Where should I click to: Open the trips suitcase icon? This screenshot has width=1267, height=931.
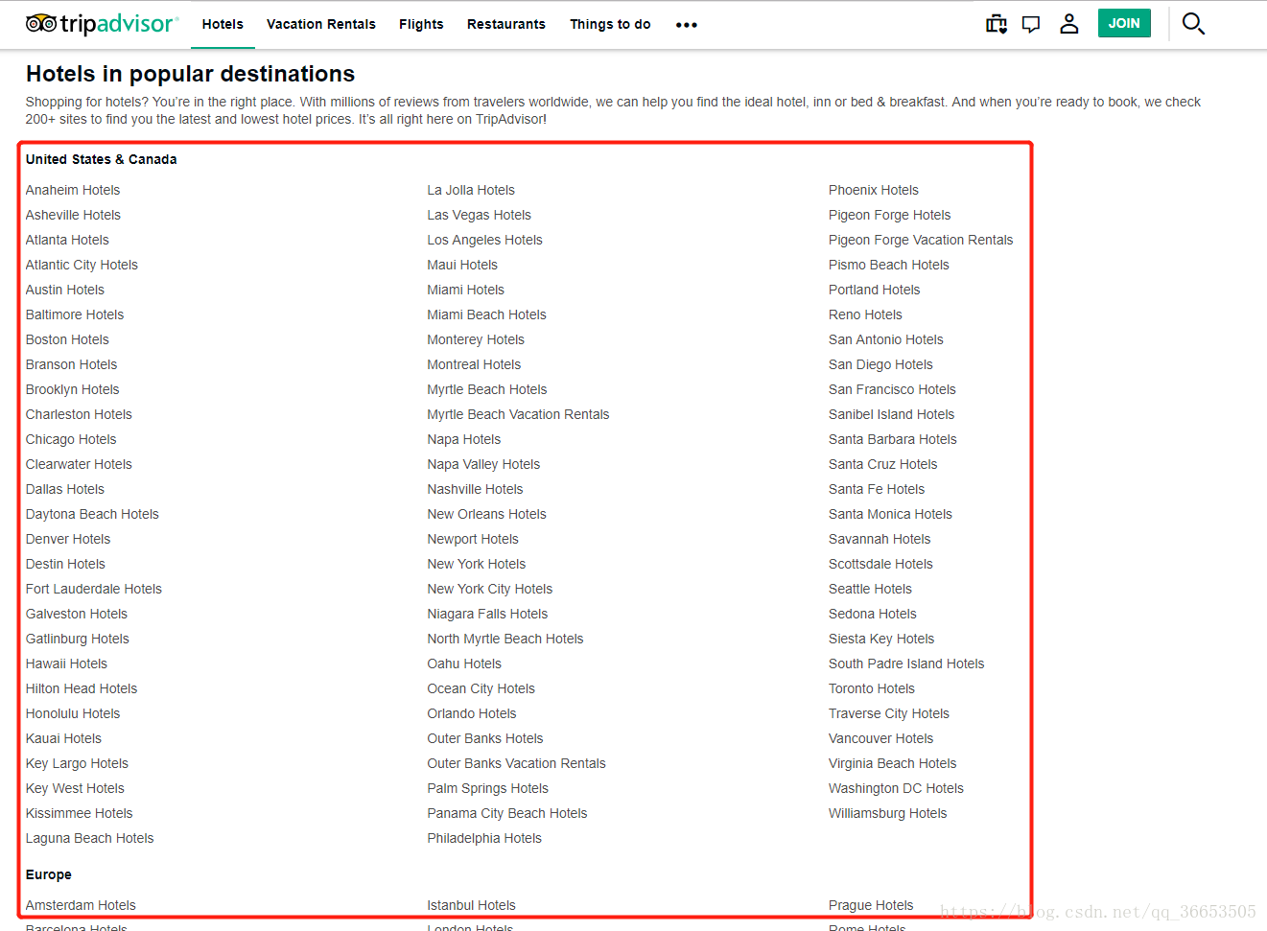click(x=997, y=24)
